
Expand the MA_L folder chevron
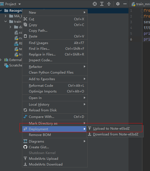click(5, 16)
